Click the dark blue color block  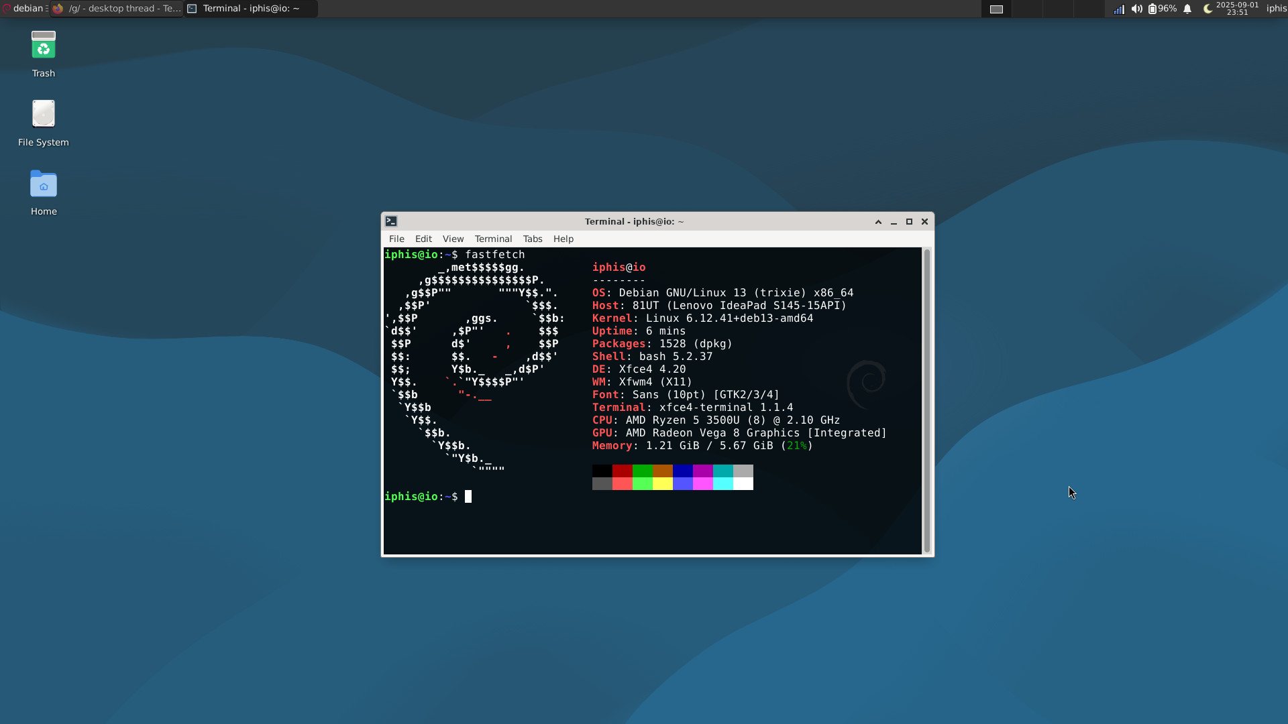(x=683, y=471)
